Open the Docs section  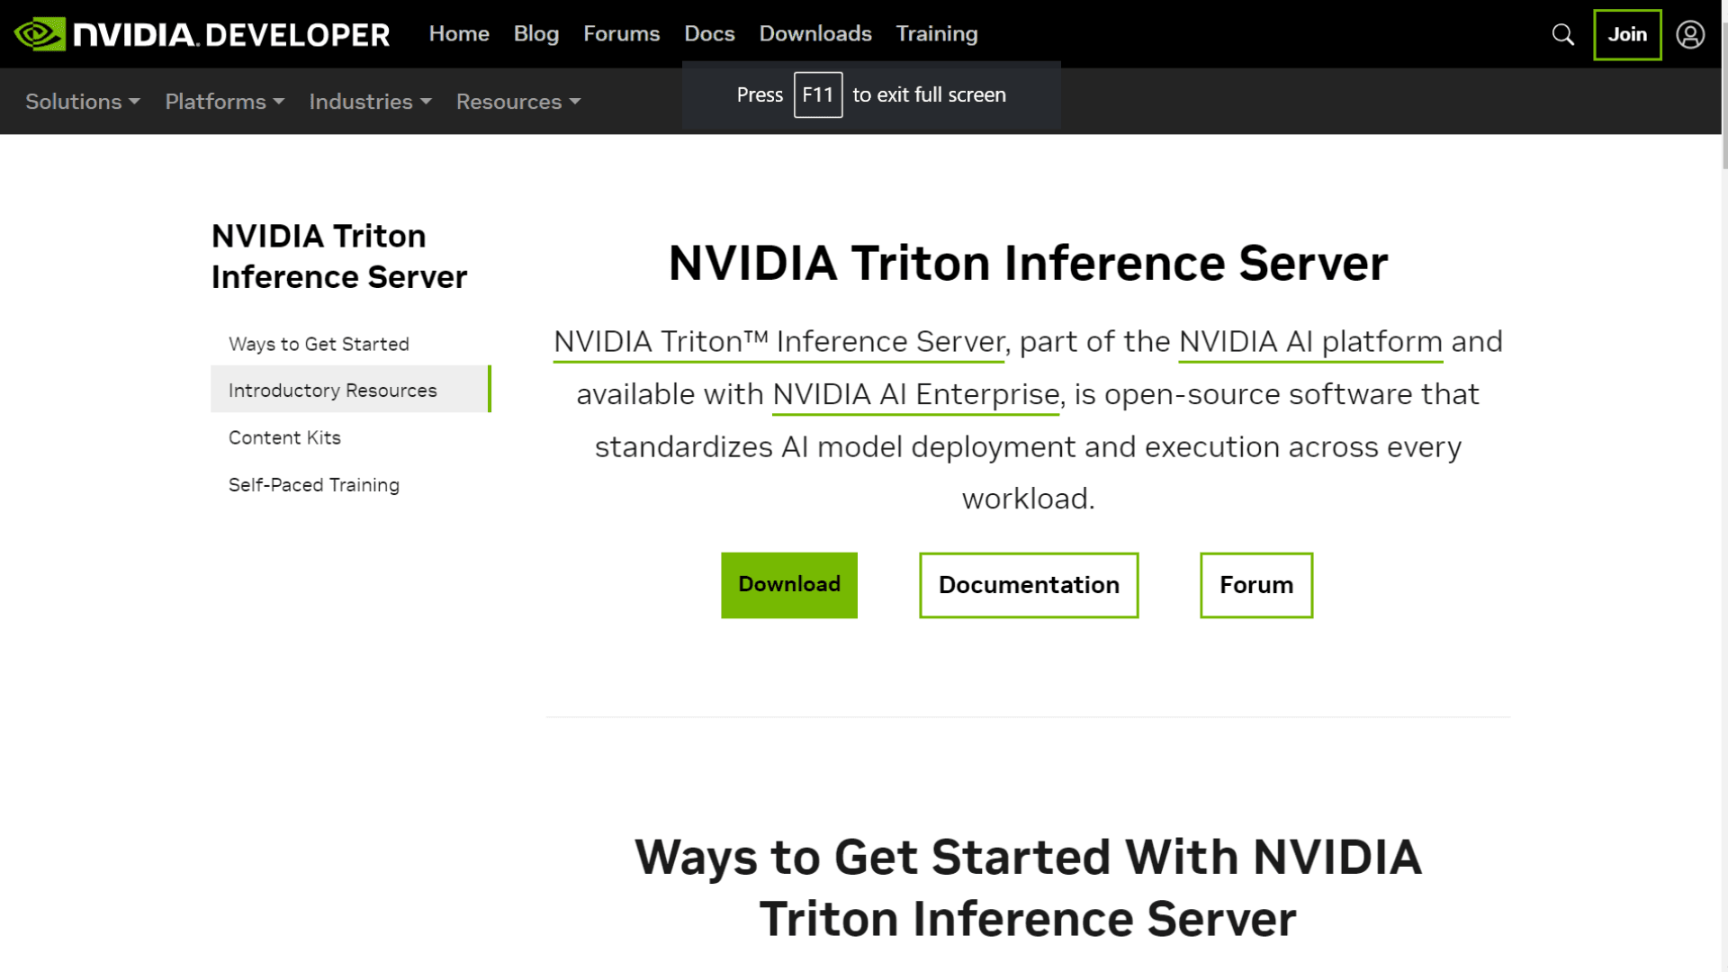(709, 33)
